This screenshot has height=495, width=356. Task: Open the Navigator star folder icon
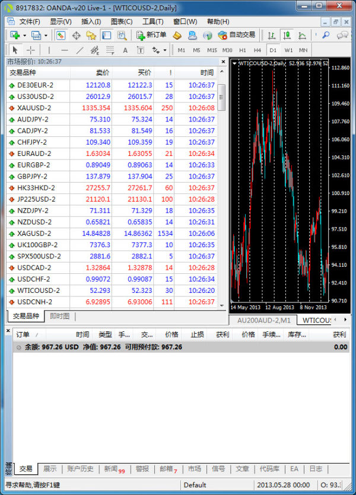click(x=91, y=35)
